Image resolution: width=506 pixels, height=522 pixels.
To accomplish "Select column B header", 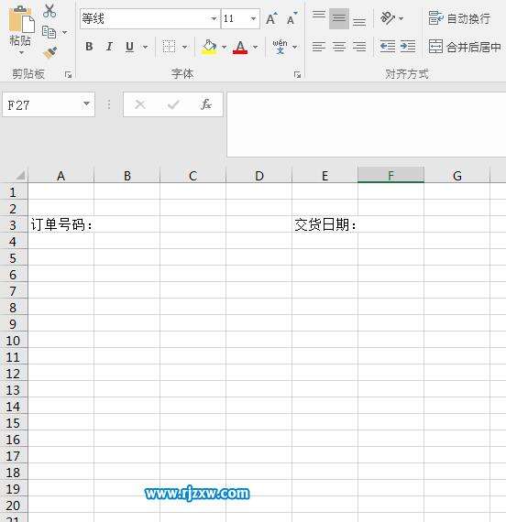I will (x=127, y=176).
